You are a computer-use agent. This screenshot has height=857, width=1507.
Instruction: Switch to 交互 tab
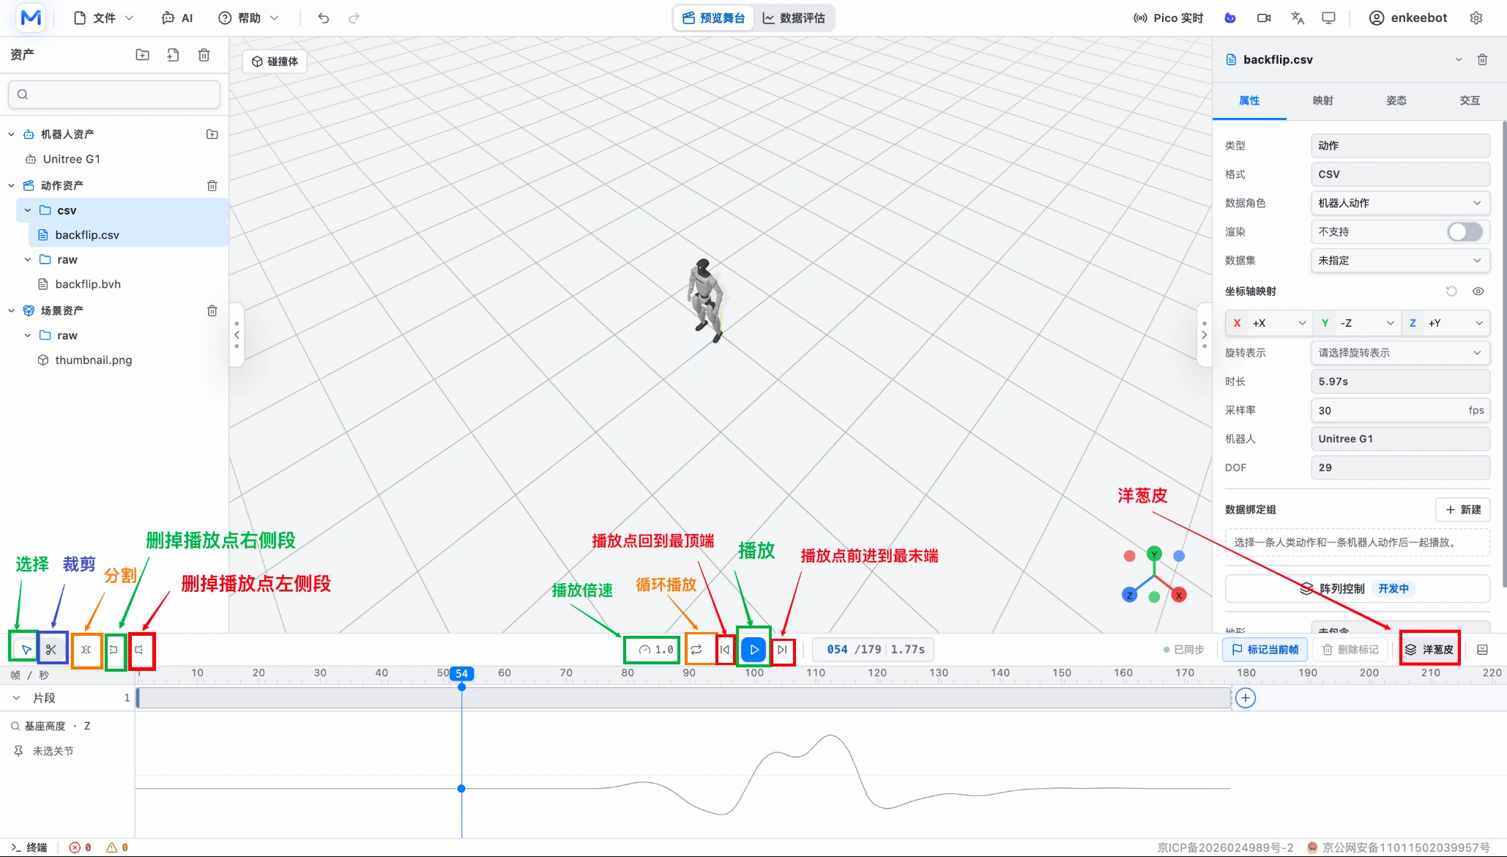1469,100
